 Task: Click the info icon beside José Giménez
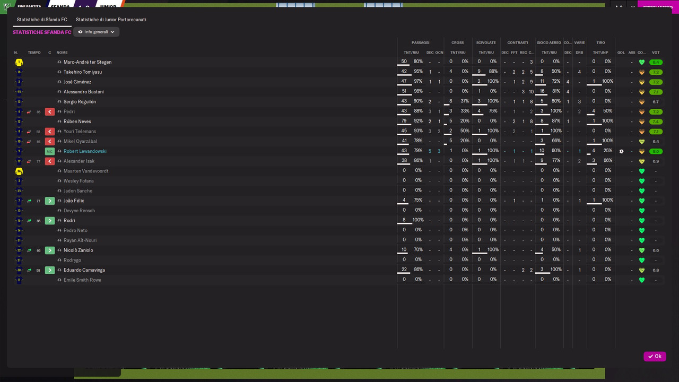(x=59, y=82)
